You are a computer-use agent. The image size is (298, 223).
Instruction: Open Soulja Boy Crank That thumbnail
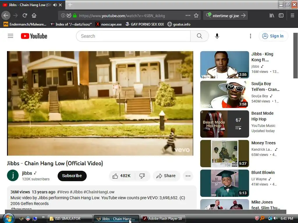[x=224, y=94]
